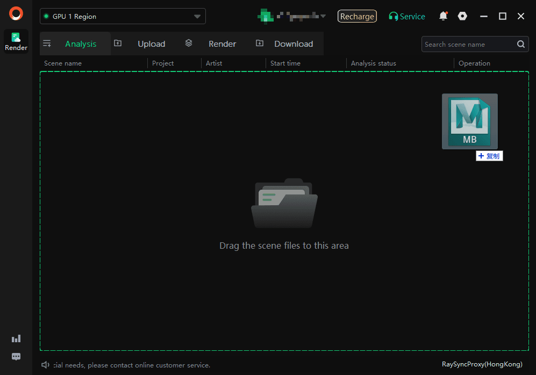Click the Recharge button

coord(357,17)
